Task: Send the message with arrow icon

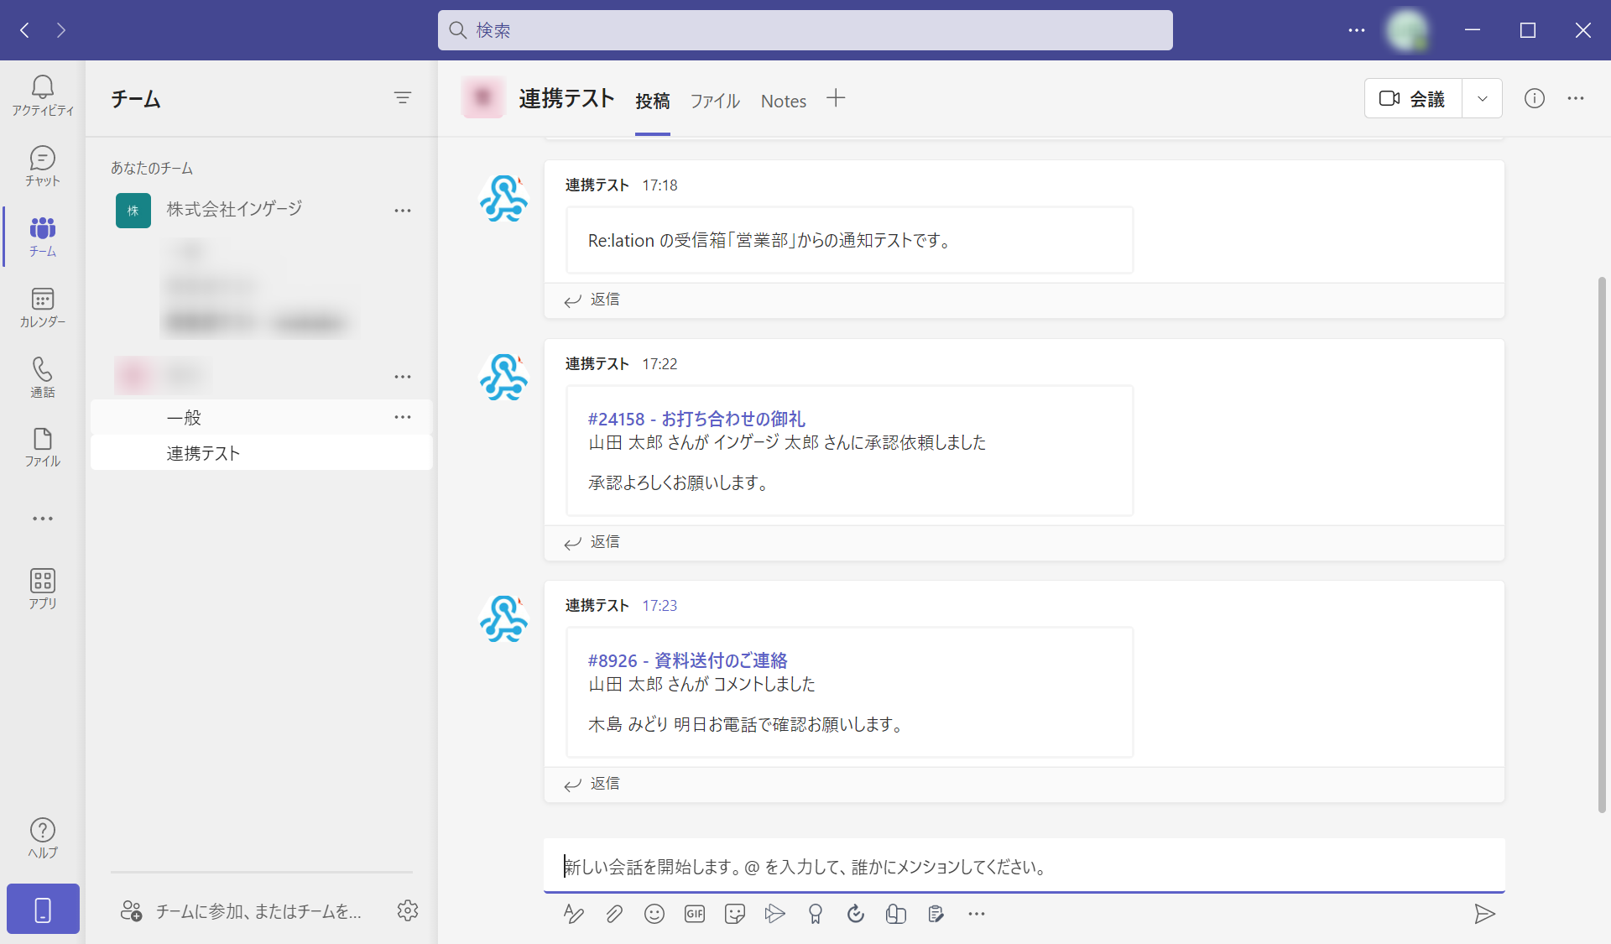Action: [x=1485, y=914]
